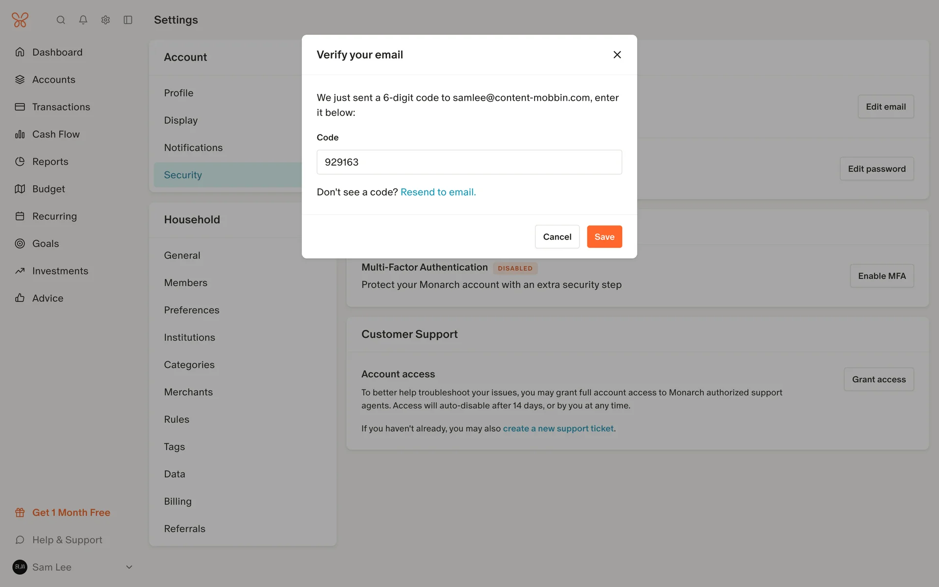Open notifications bell icon
939x587 pixels.
point(83,20)
